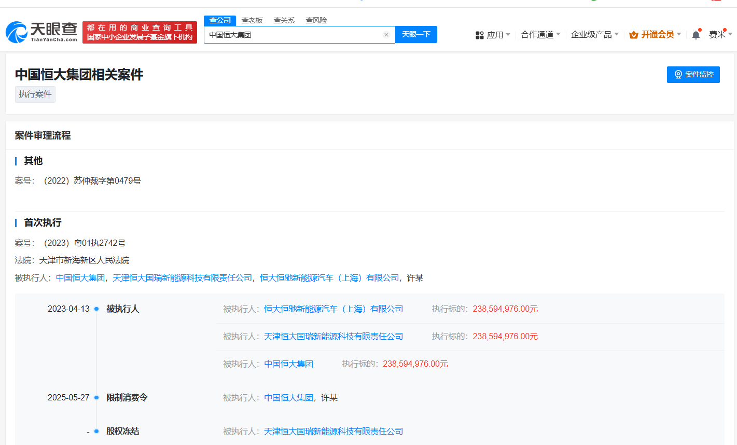
Task: Click the 执行案件 filter tag
Action: click(35, 94)
